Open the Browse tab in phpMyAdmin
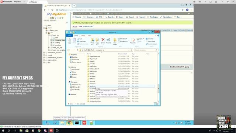This screenshot has width=236, height=133. pos(77,17)
